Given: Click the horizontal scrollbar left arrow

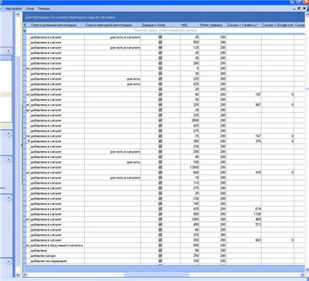Looking at the screenshot, I should click(25, 275).
